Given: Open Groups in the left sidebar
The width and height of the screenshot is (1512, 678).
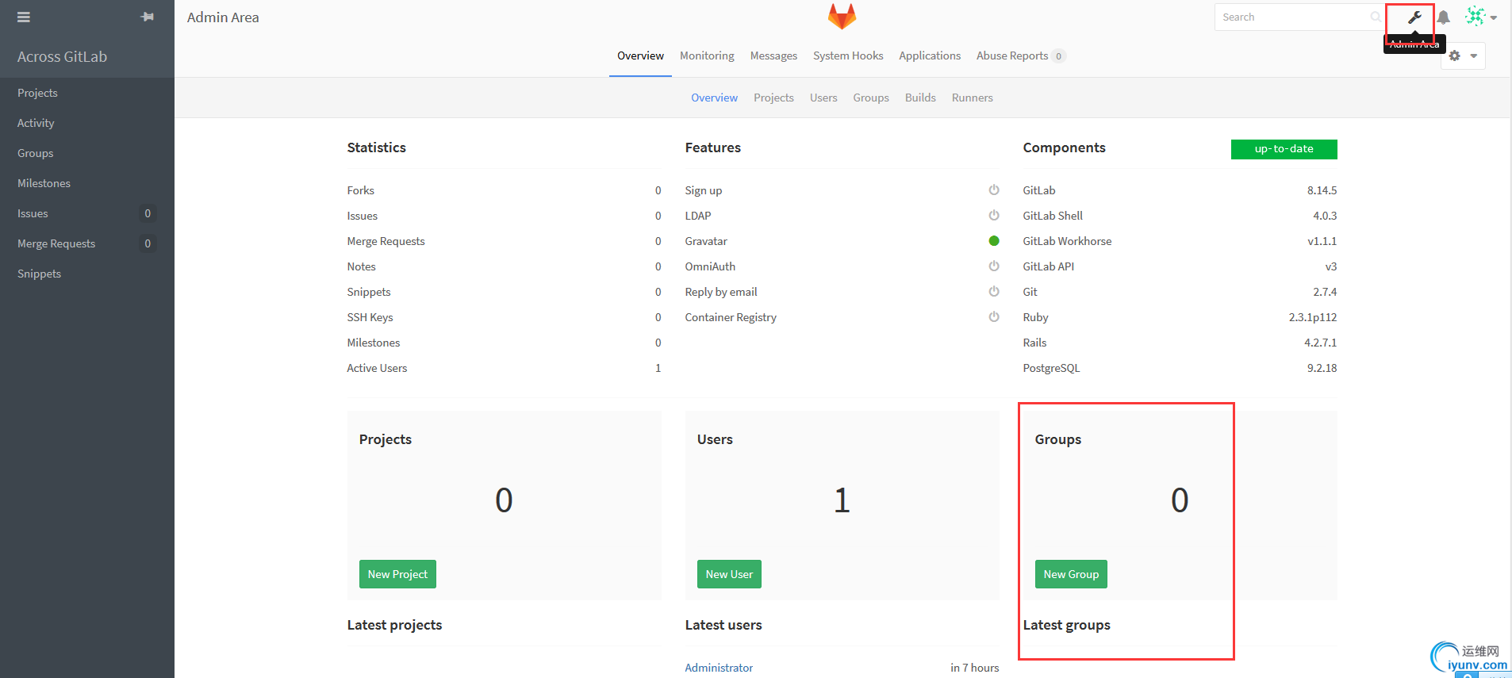Looking at the screenshot, I should point(87,153).
